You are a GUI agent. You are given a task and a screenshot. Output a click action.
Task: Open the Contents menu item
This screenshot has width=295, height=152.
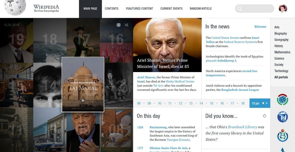[112, 9]
